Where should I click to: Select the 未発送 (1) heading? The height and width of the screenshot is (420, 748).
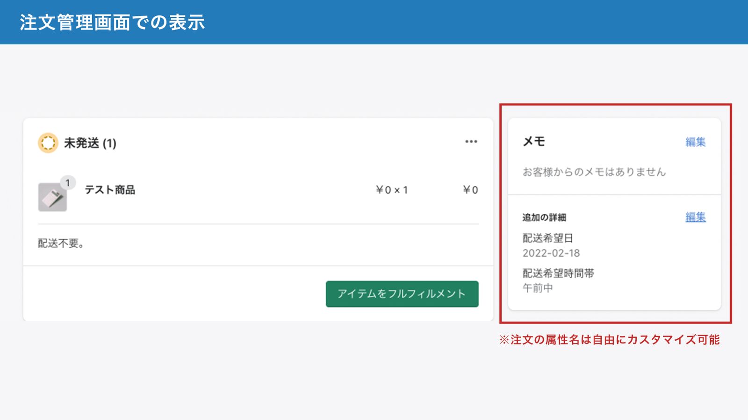coord(90,143)
